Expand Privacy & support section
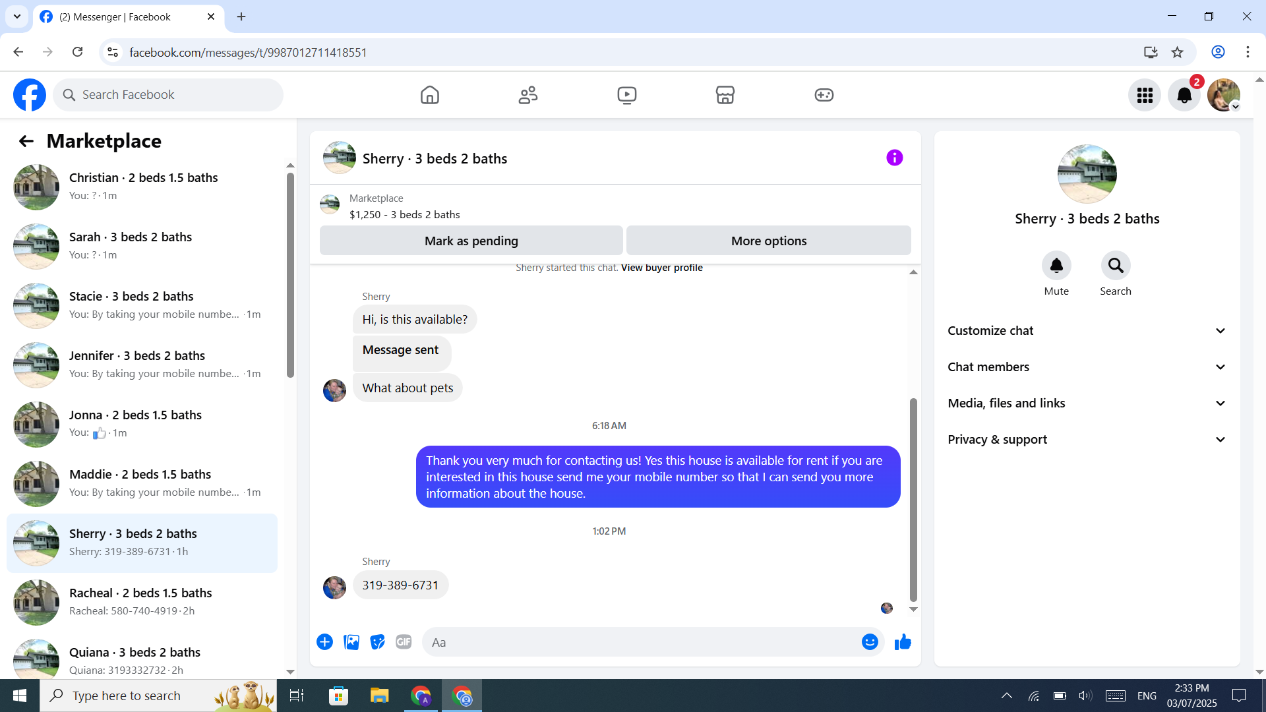 click(1087, 440)
